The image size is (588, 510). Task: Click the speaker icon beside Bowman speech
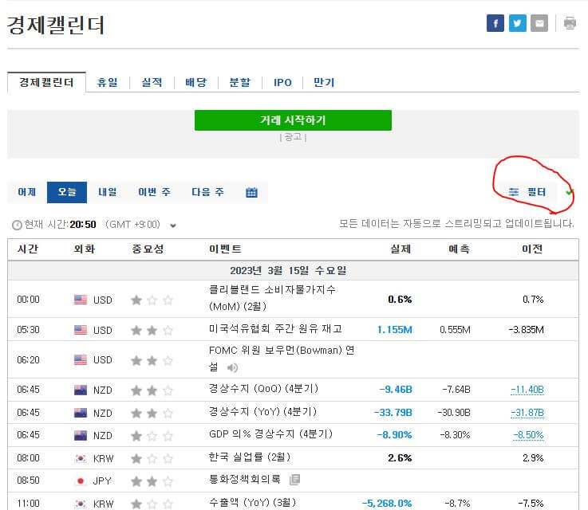232,367
